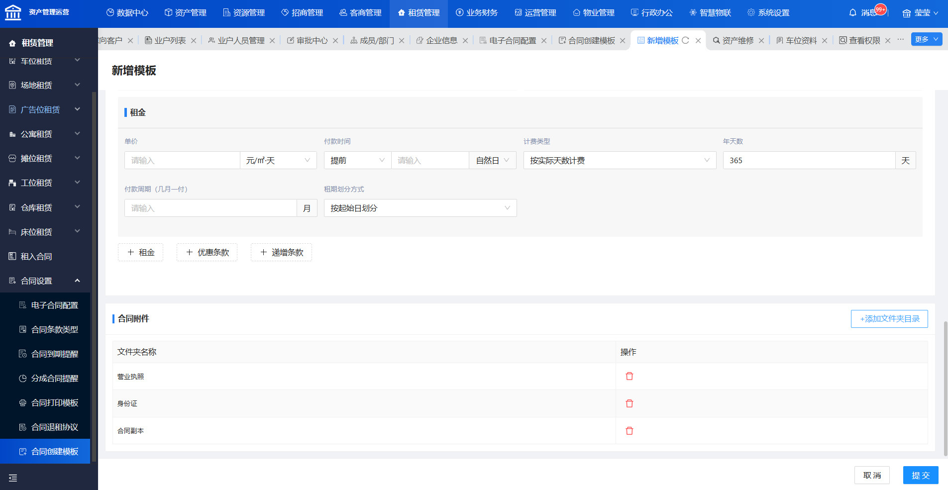This screenshot has width=948, height=490.
Task: Click the 提交 button
Action: 920,475
